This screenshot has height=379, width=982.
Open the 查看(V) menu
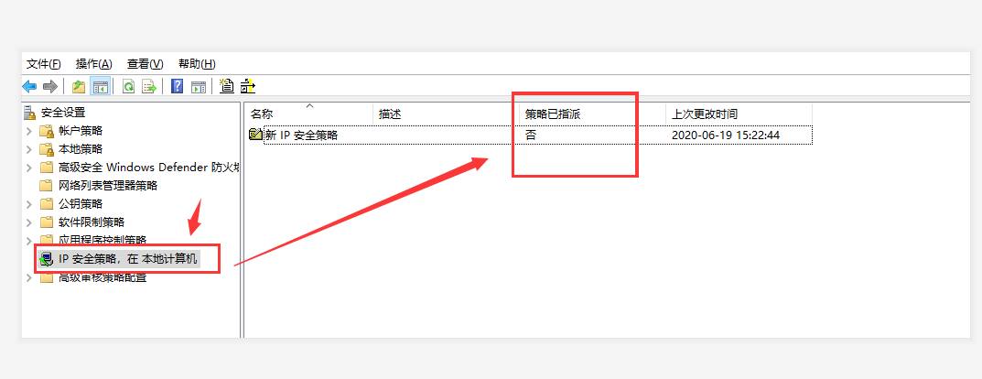[x=145, y=64]
